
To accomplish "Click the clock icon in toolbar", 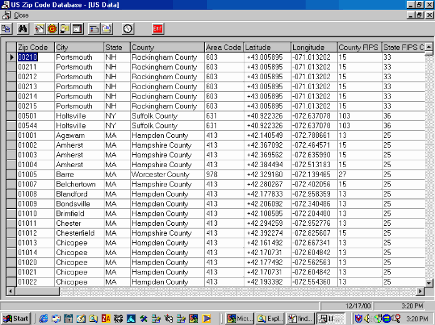I will coord(127,29).
